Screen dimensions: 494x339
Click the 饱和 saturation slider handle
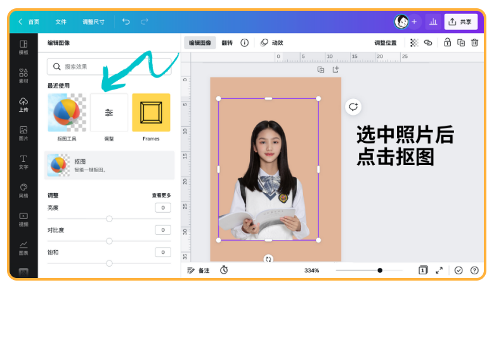(x=109, y=263)
